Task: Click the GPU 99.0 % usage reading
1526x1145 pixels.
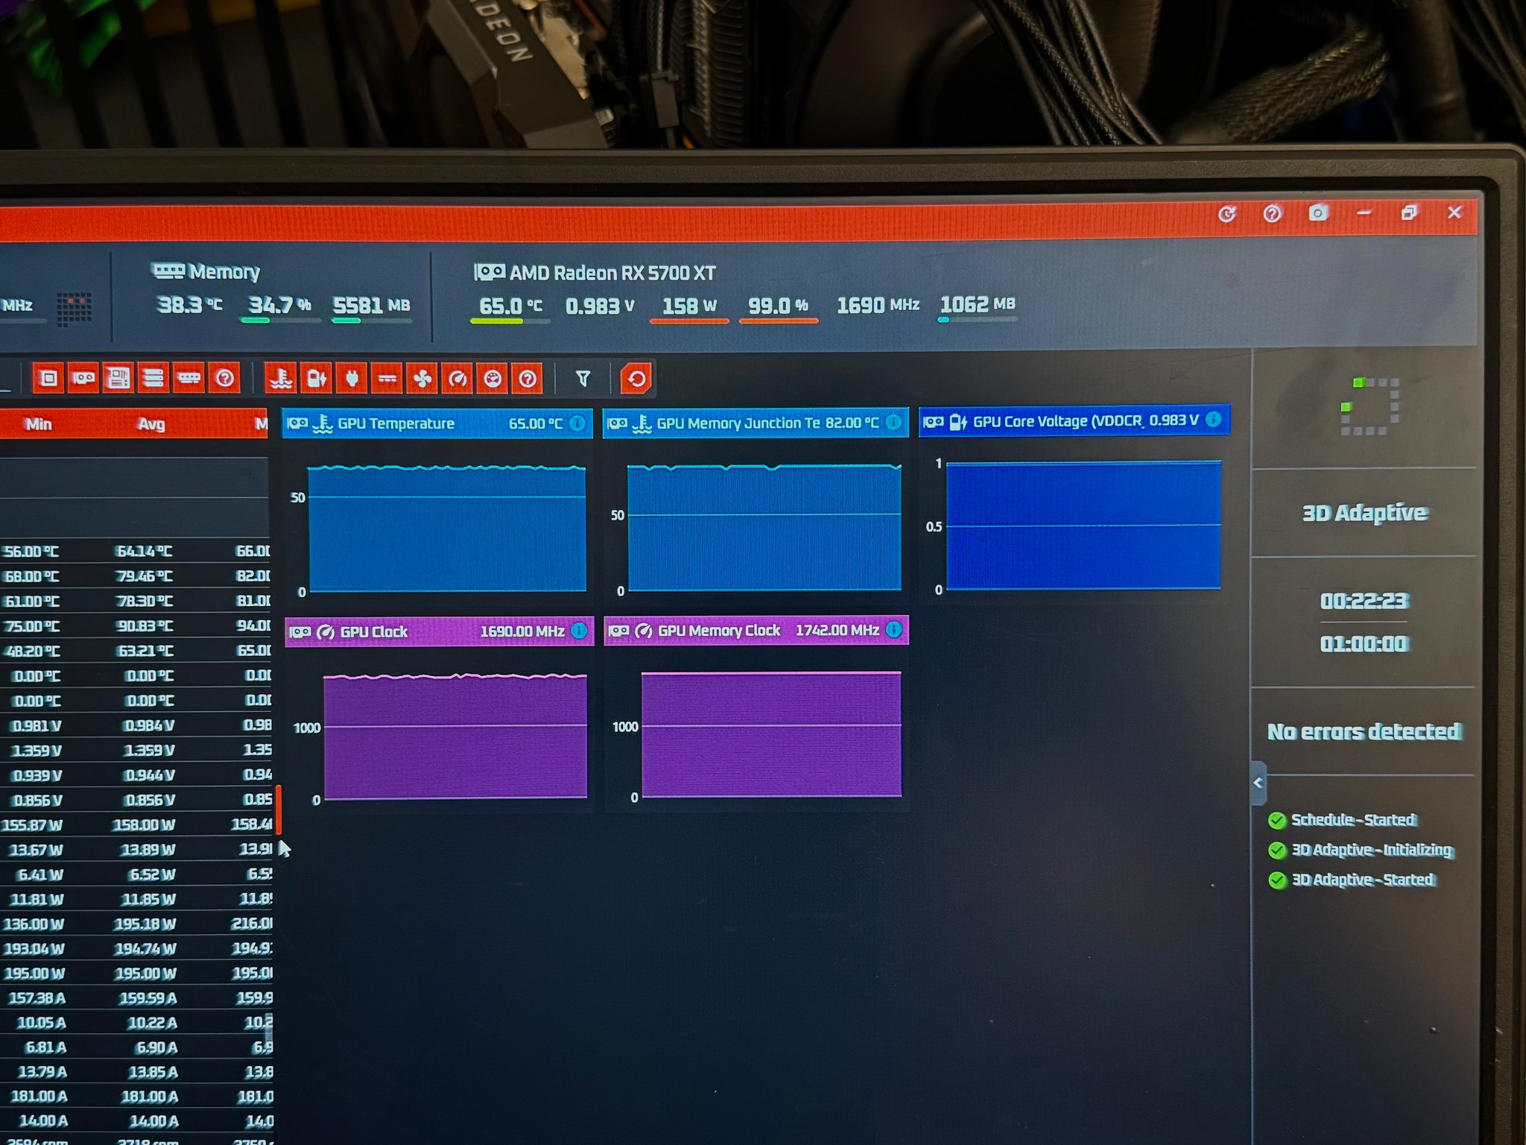Action: tap(778, 305)
